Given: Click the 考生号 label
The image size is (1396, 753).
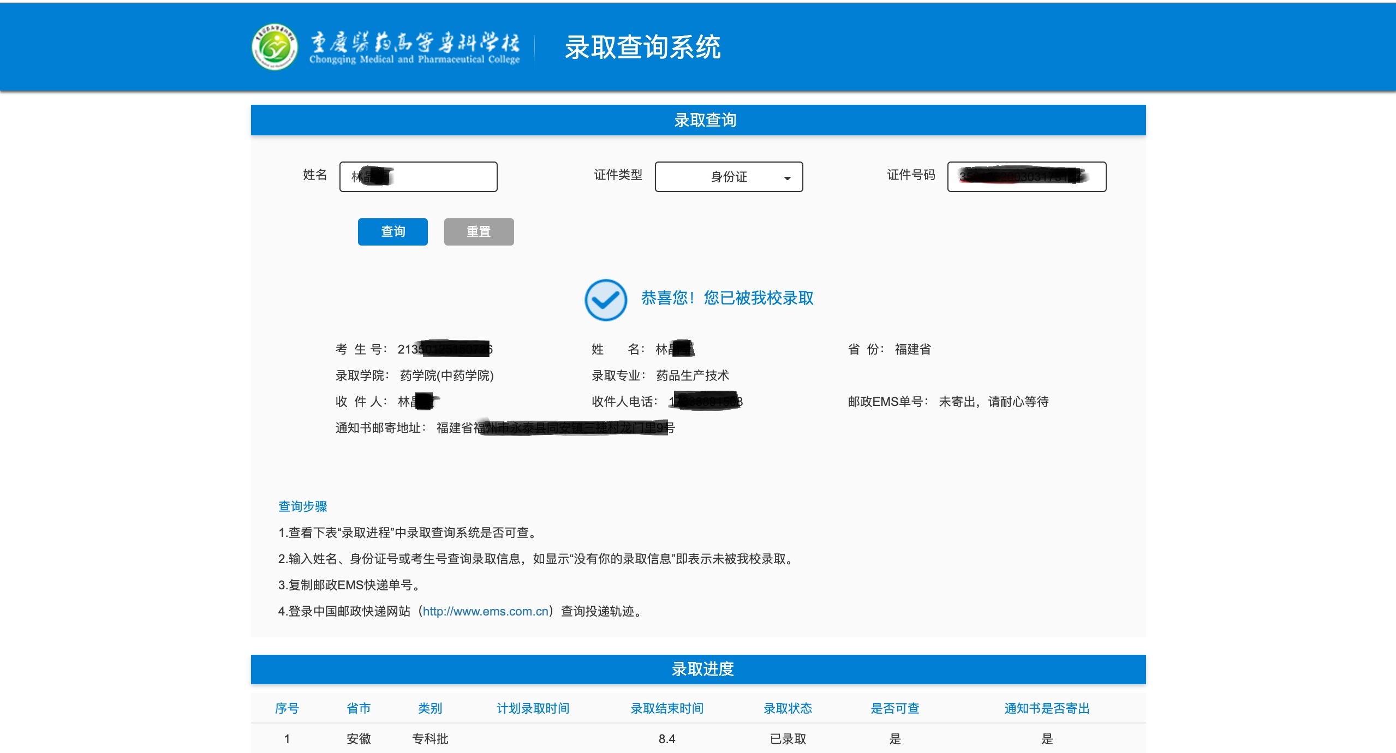Looking at the screenshot, I should pyautogui.click(x=360, y=349).
